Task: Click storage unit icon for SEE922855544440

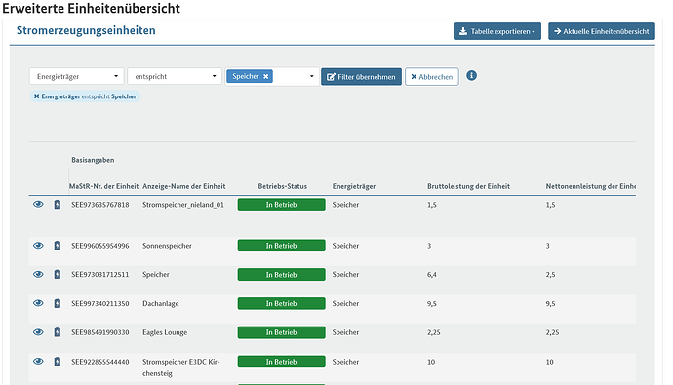Action: [x=58, y=362]
